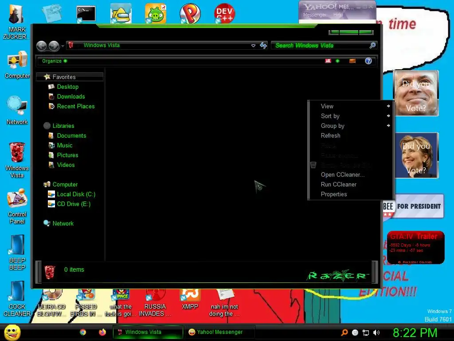This screenshot has width=454, height=341.
Task: Open Downloads under Favorites
Action: pos(71,96)
